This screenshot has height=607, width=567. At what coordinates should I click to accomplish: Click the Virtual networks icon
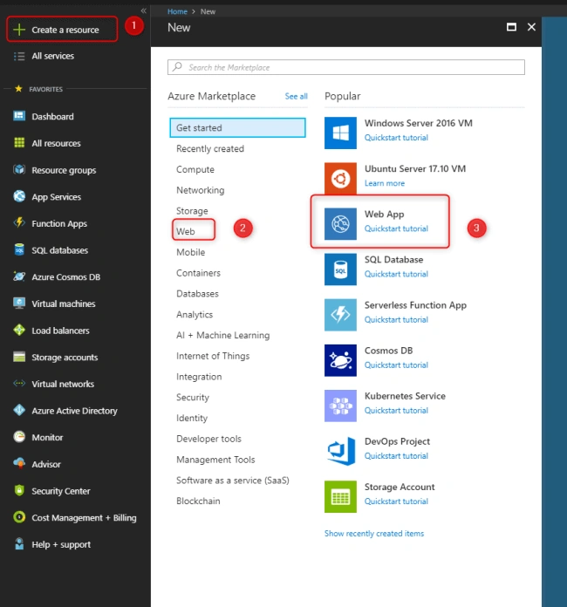19,383
